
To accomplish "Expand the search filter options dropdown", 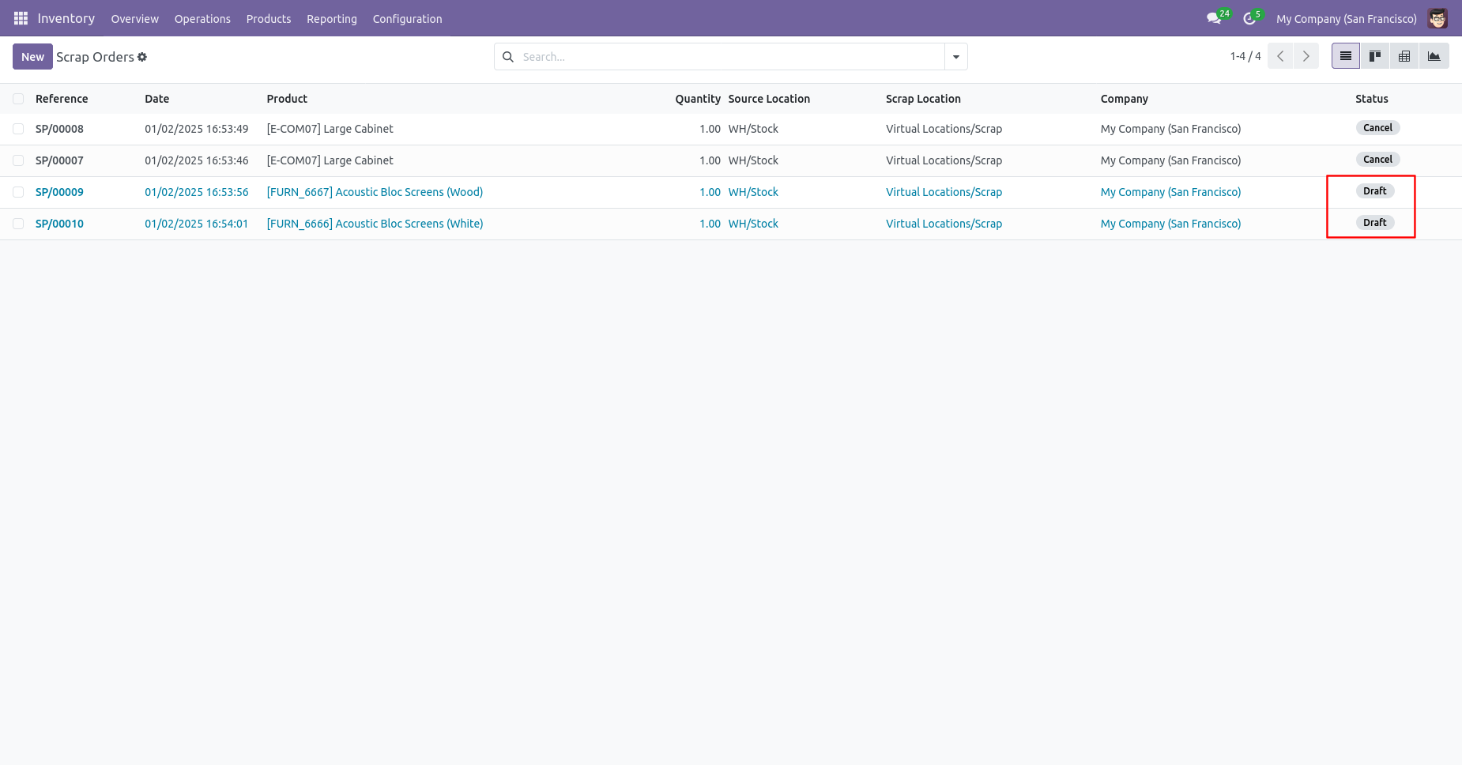I will (x=956, y=57).
